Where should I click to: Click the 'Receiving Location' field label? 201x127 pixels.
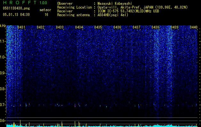coord(74,7)
